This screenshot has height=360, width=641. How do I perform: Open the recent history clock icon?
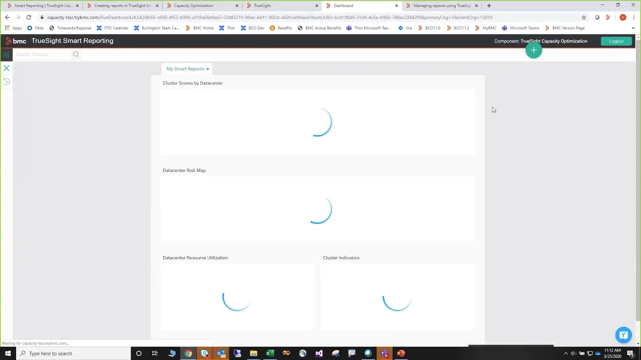(x=7, y=81)
